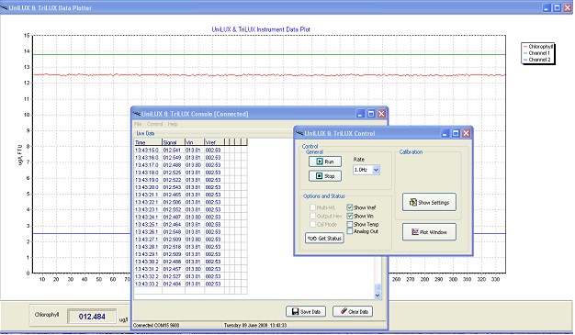Enable the Analog Out checkbox
The width and height of the screenshot is (575, 335).
click(x=350, y=231)
